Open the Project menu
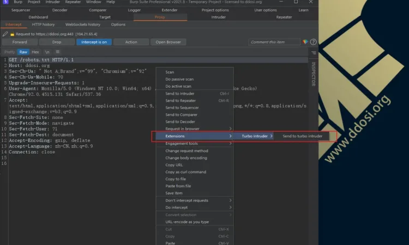 (x=34, y=2)
